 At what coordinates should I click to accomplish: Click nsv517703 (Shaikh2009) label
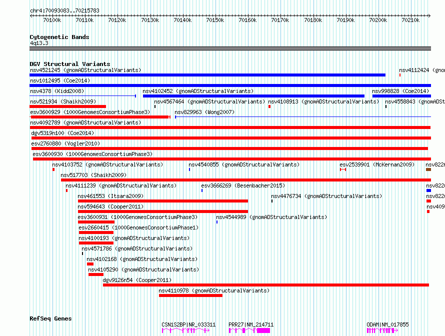click(x=93, y=175)
